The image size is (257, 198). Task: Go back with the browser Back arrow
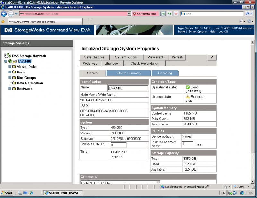point(4,14)
